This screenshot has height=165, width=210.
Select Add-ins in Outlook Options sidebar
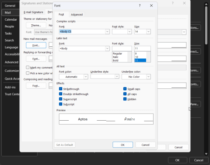point(10,87)
